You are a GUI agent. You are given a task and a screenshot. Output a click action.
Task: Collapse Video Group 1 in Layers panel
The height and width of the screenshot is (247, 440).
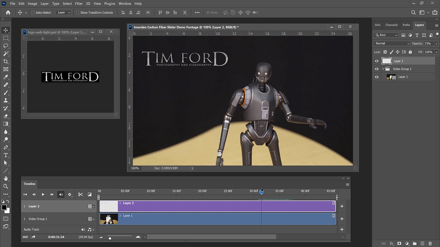(x=383, y=69)
